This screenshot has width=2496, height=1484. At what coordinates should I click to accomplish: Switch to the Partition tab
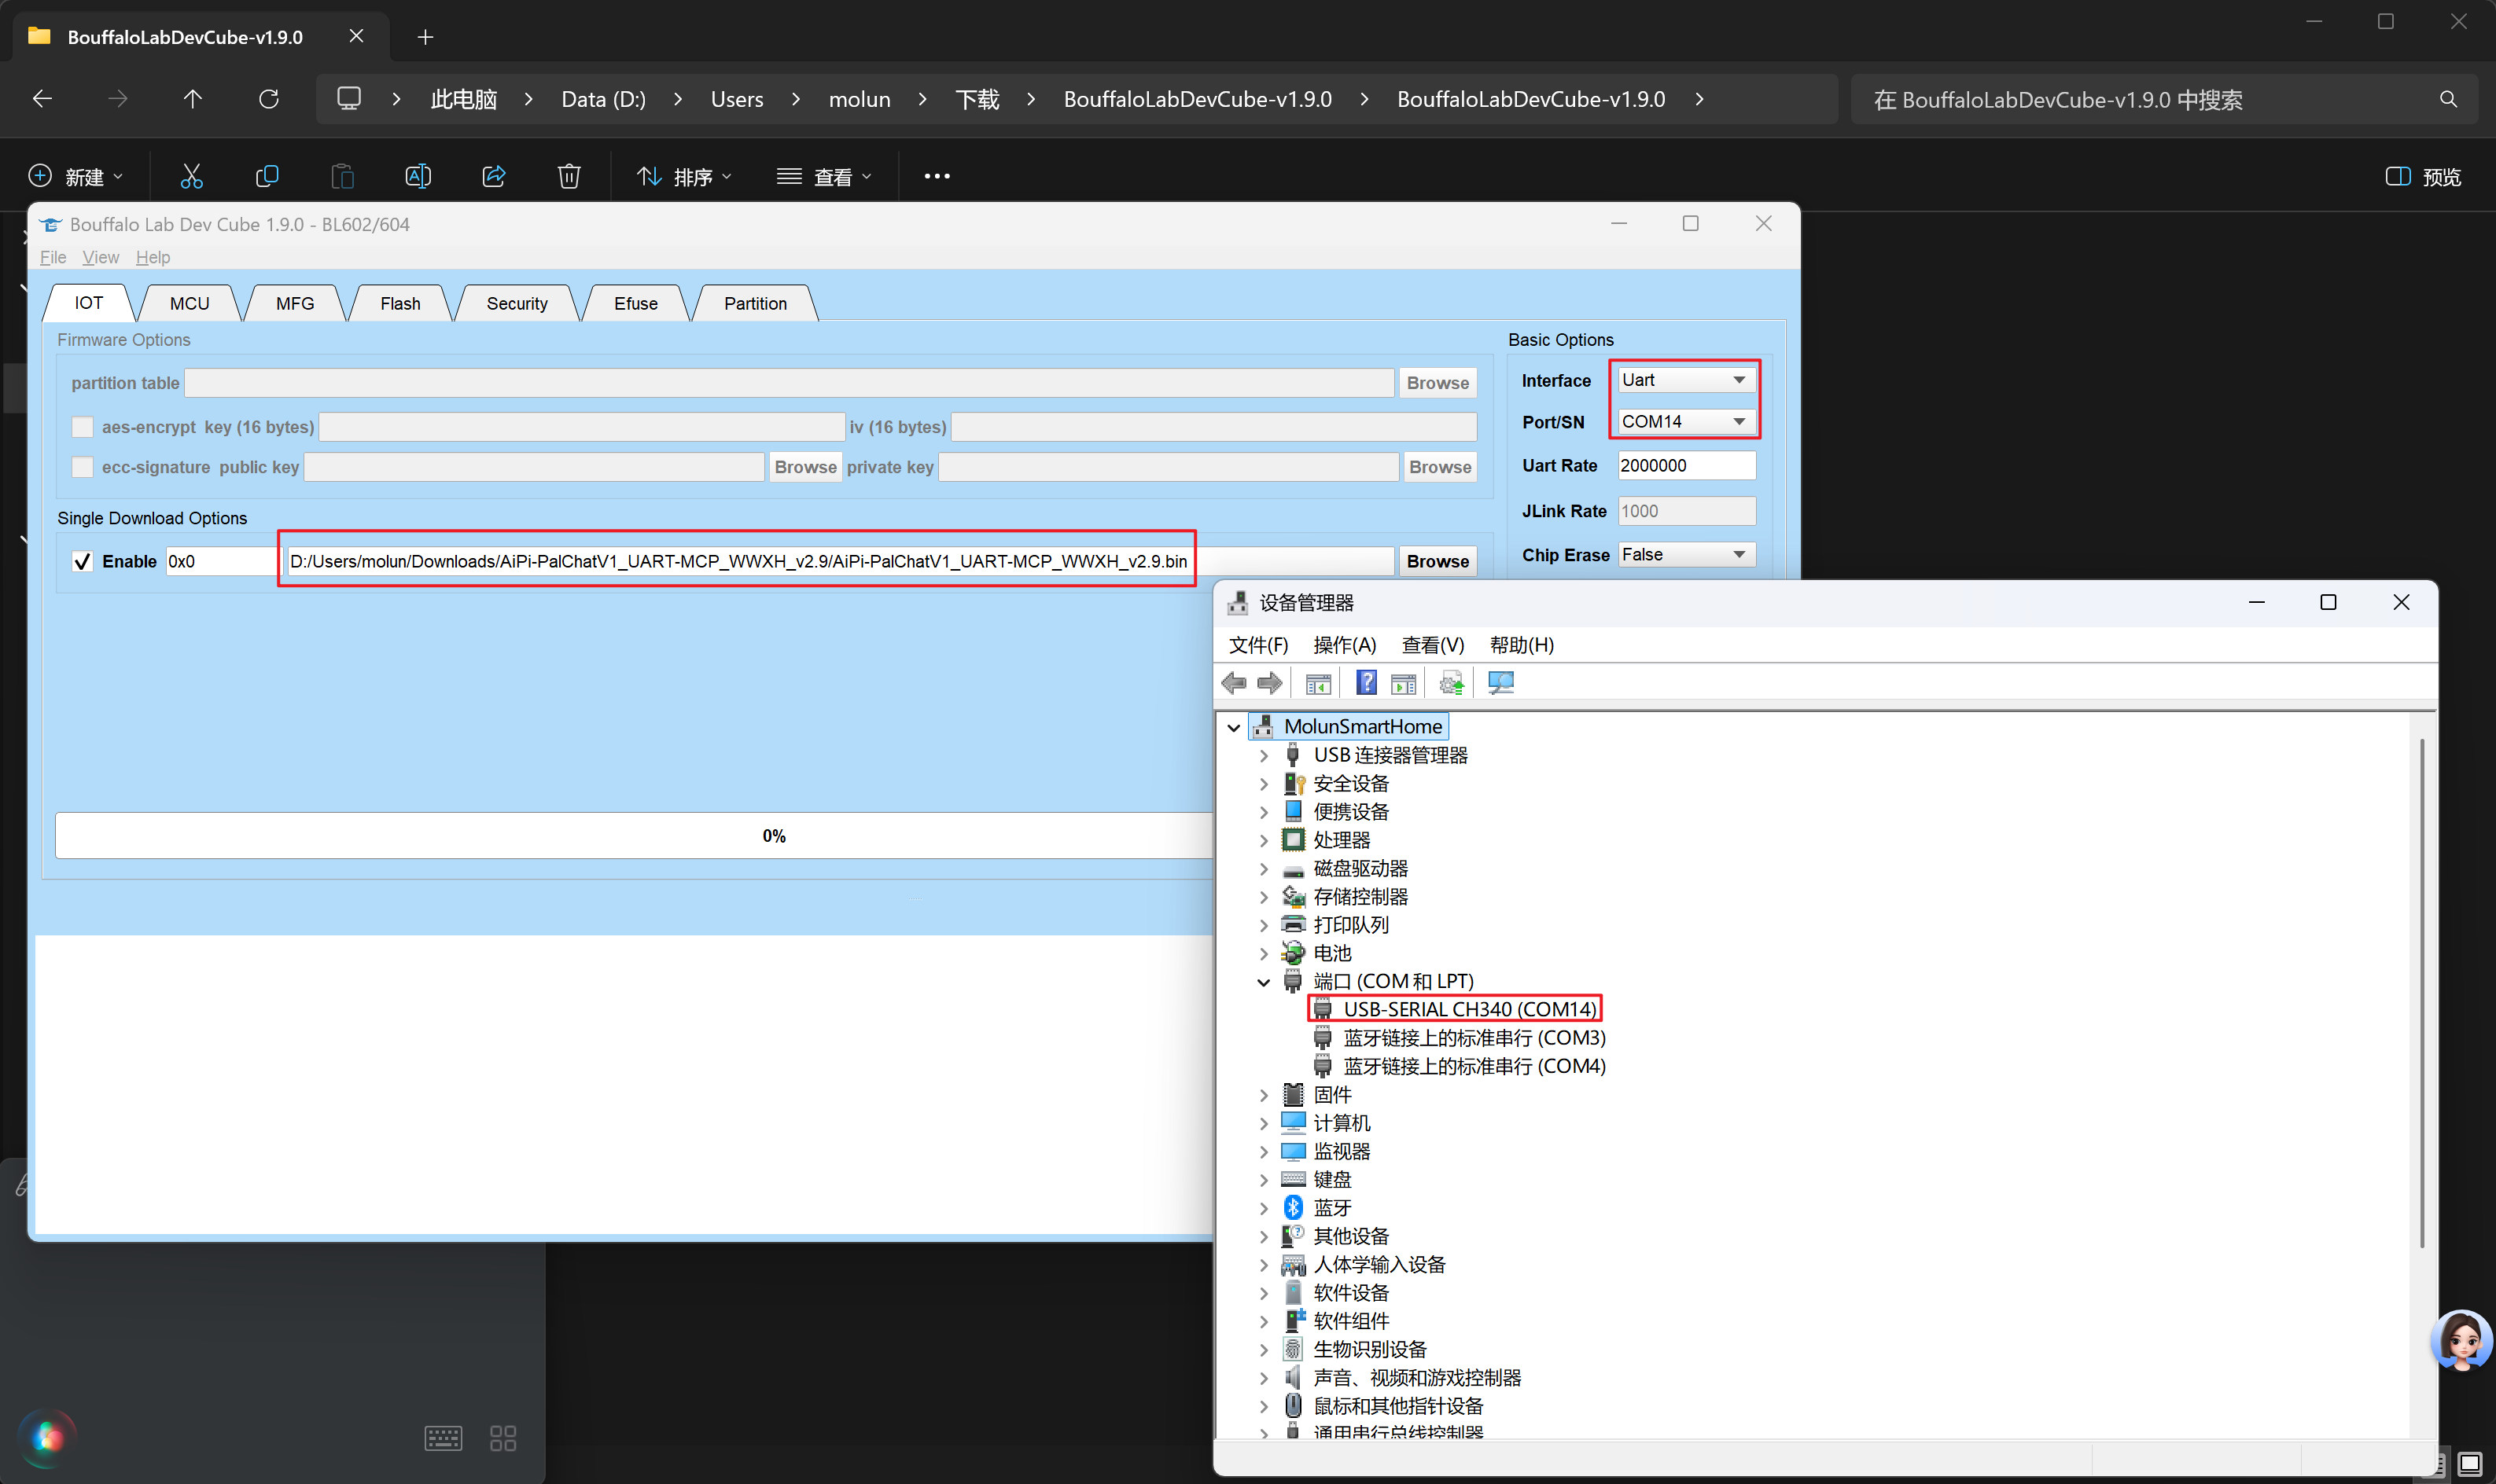click(x=755, y=303)
